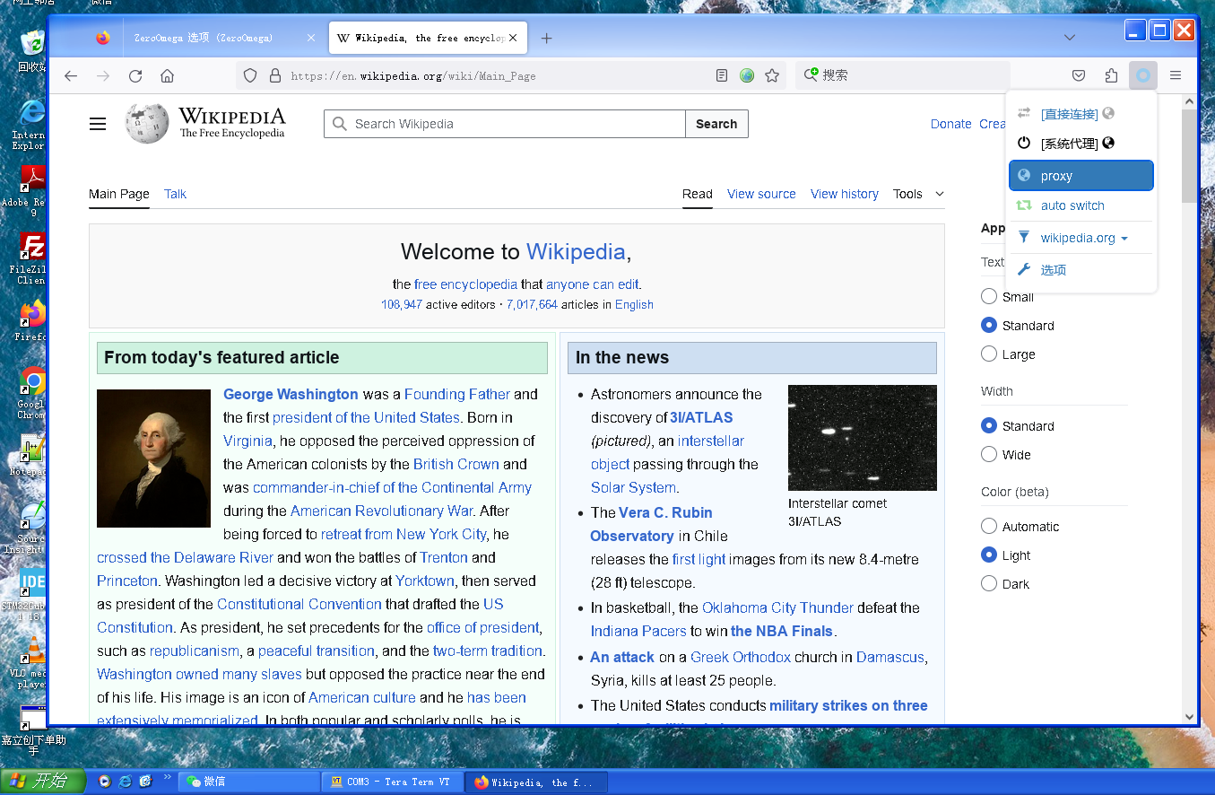Click the browser back arrow
Screen dimensions: 1215x795
(x=71, y=76)
